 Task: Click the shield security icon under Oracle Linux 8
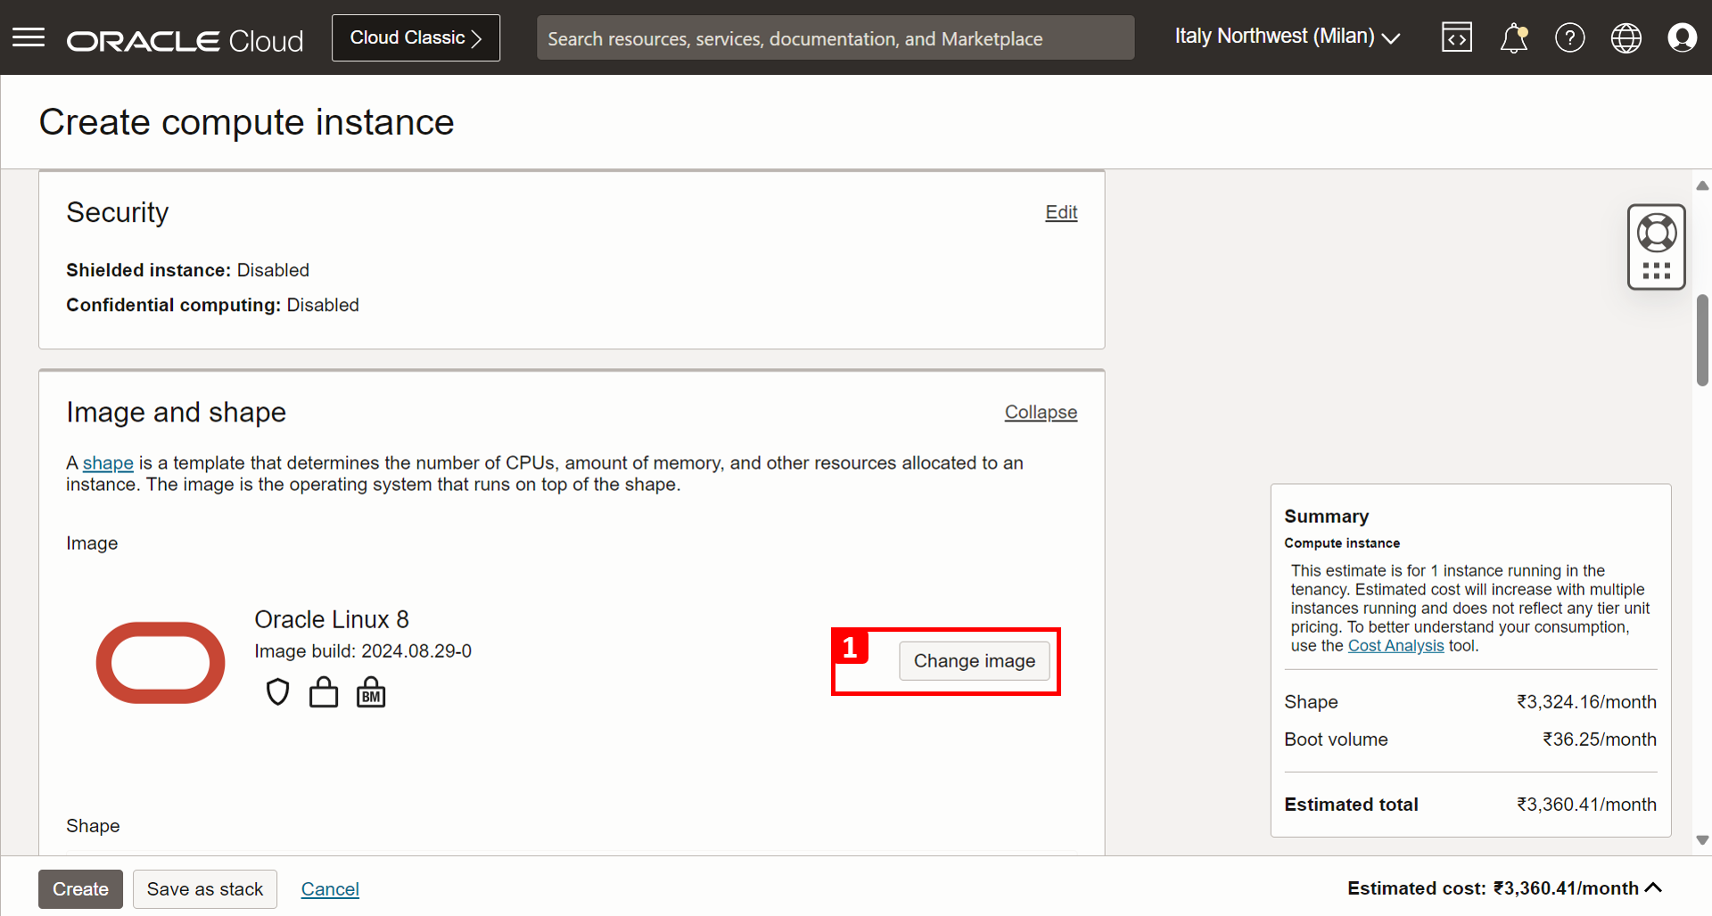pos(278,692)
